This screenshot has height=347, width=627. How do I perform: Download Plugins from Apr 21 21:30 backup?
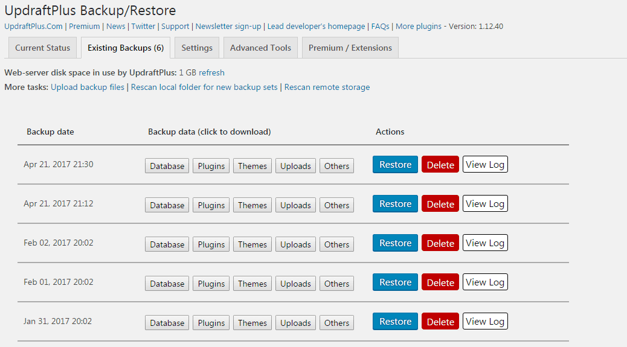[211, 166]
